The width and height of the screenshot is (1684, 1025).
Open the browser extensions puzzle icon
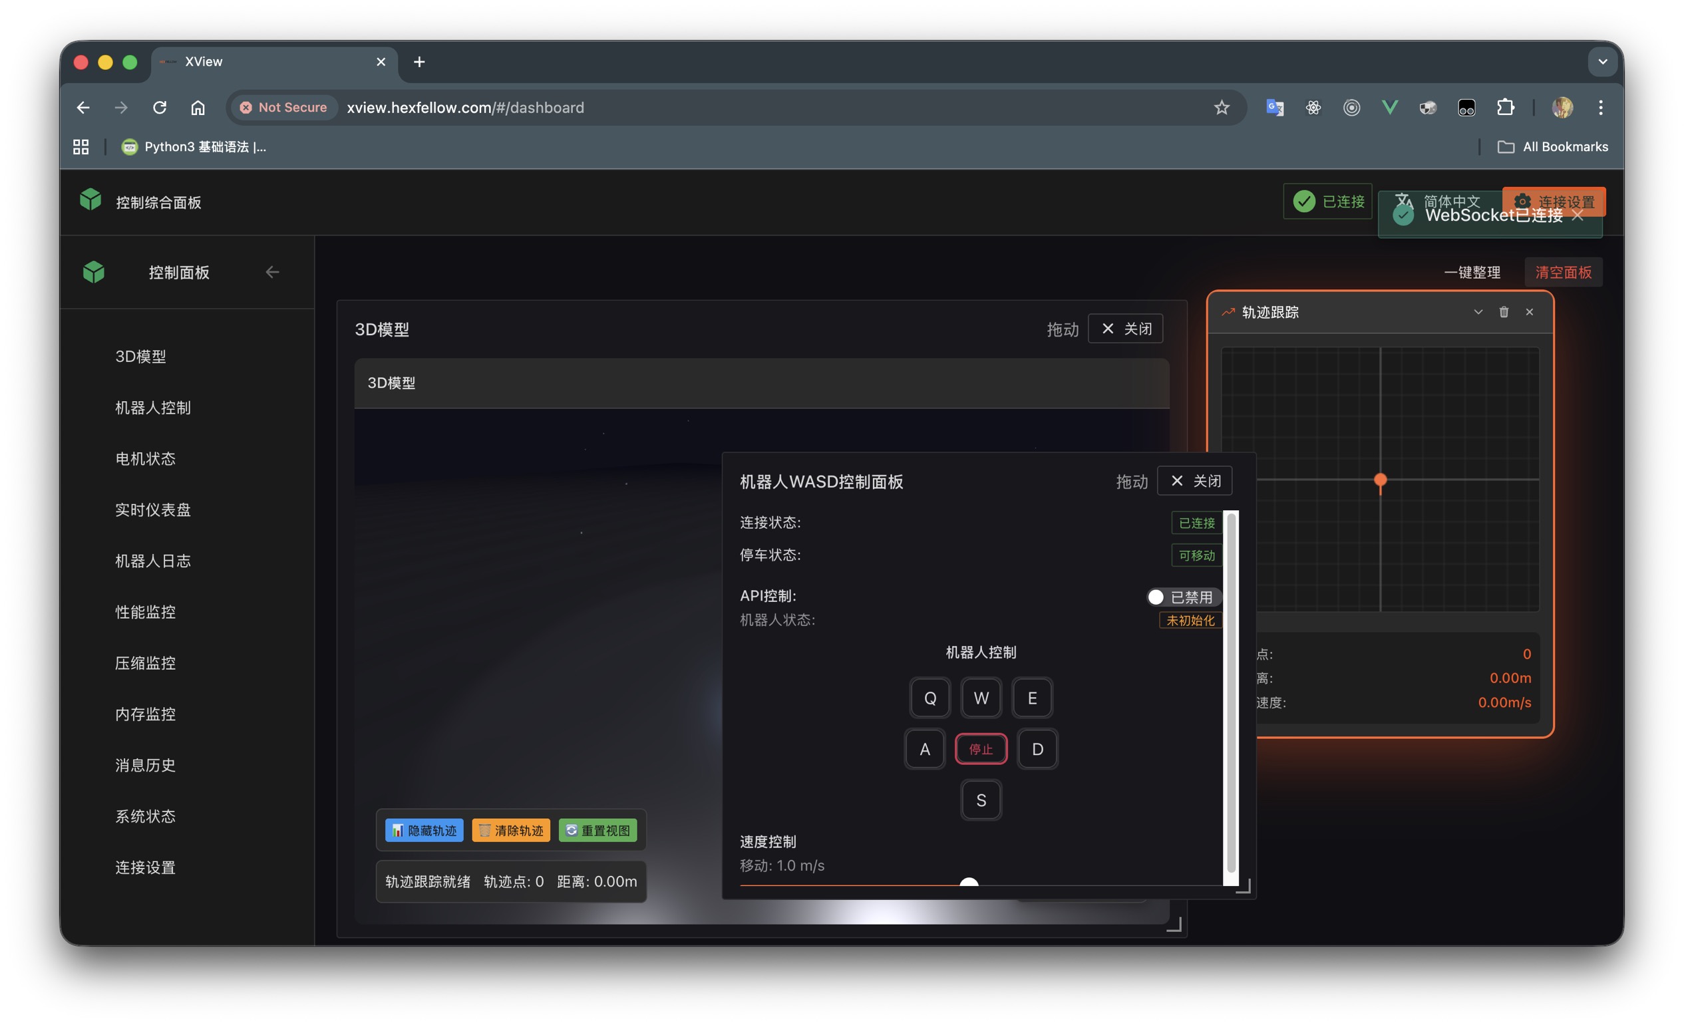point(1505,107)
